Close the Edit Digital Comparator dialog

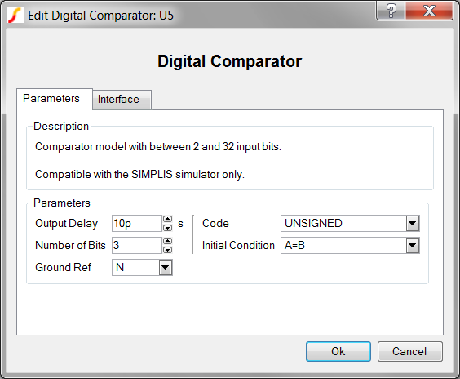(429, 11)
